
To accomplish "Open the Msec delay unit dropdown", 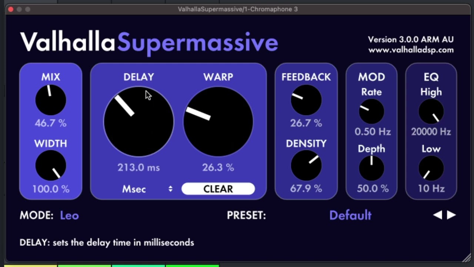I will click(147, 189).
